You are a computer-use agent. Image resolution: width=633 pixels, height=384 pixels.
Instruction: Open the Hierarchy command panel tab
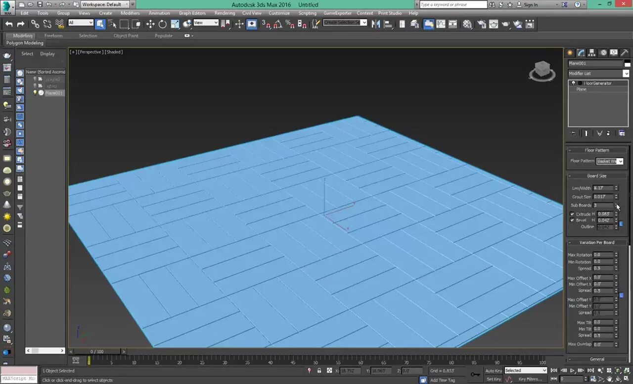592,53
